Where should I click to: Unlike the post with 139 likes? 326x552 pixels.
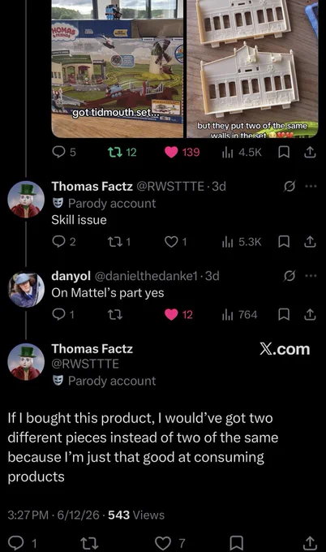[182, 152]
